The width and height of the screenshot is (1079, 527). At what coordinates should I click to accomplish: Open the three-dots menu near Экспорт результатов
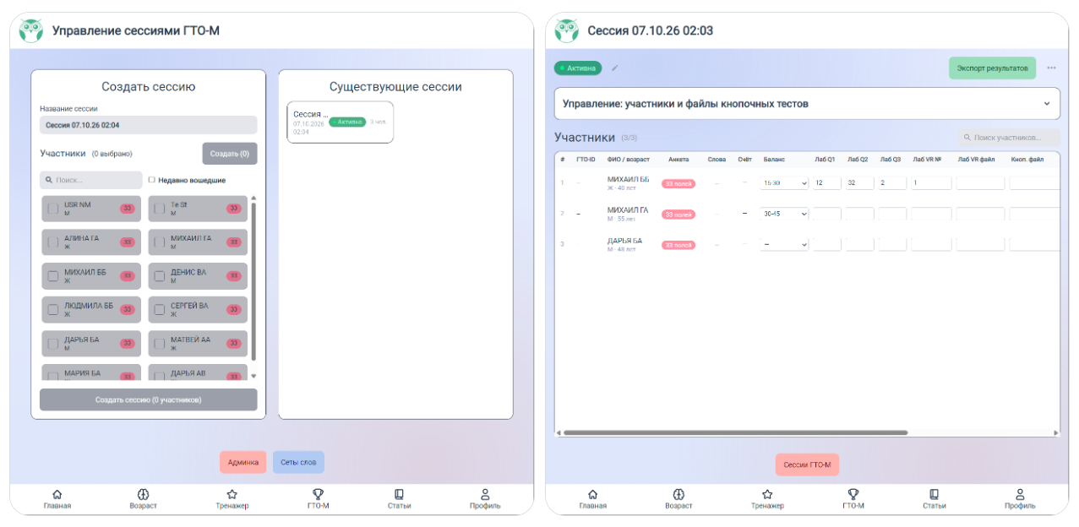pos(1051,68)
